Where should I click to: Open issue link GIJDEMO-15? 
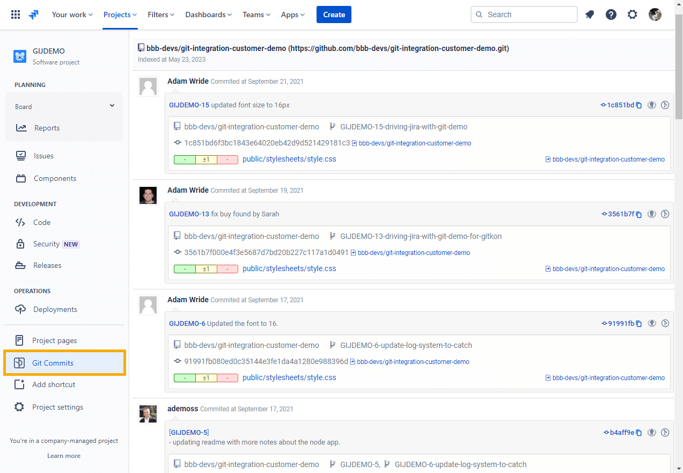pos(189,105)
